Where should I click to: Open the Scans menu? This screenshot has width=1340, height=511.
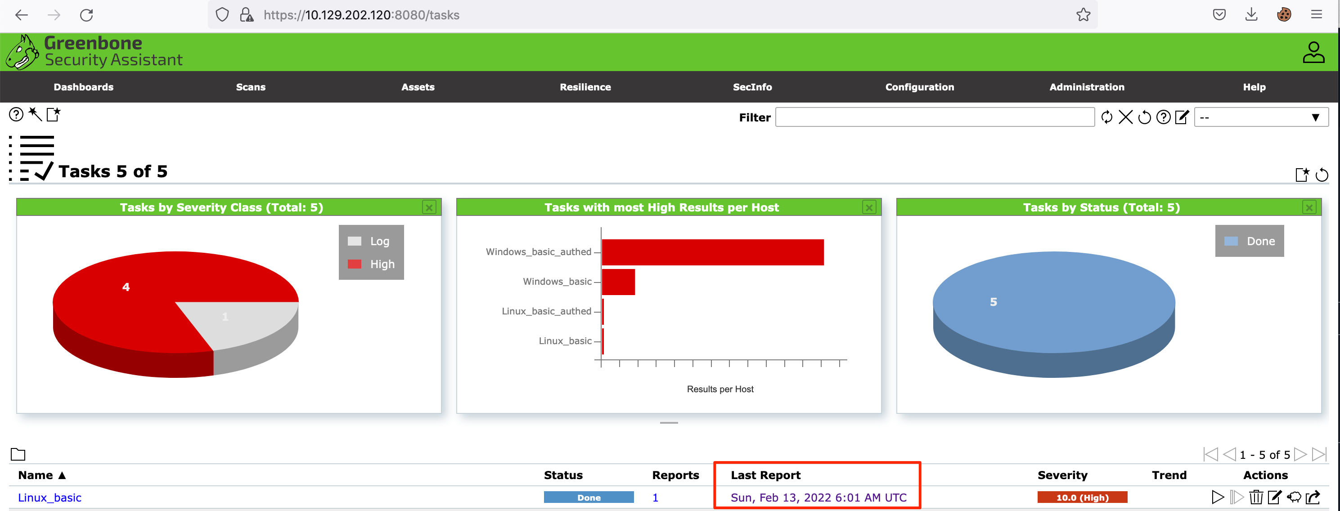(x=250, y=87)
